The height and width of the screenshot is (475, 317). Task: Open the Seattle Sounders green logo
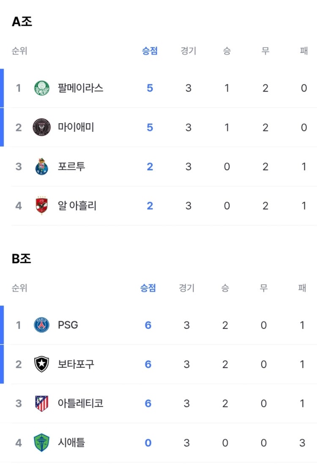click(x=42, y=443)
